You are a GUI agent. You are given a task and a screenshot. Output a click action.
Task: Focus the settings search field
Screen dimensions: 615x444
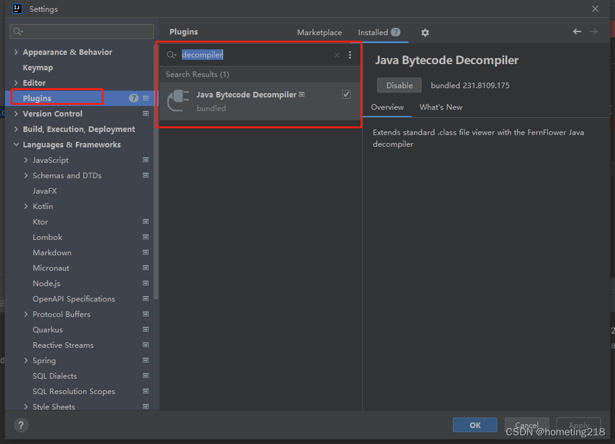pyautogui.click(x=82, y=31)
